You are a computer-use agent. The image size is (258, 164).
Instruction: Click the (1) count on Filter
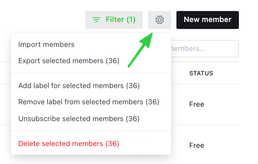131,20
